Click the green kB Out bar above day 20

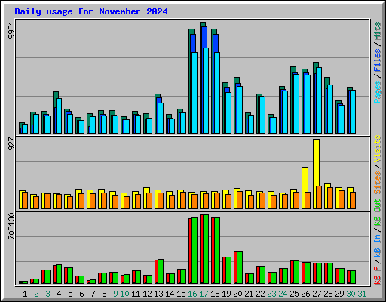[240, 267]
